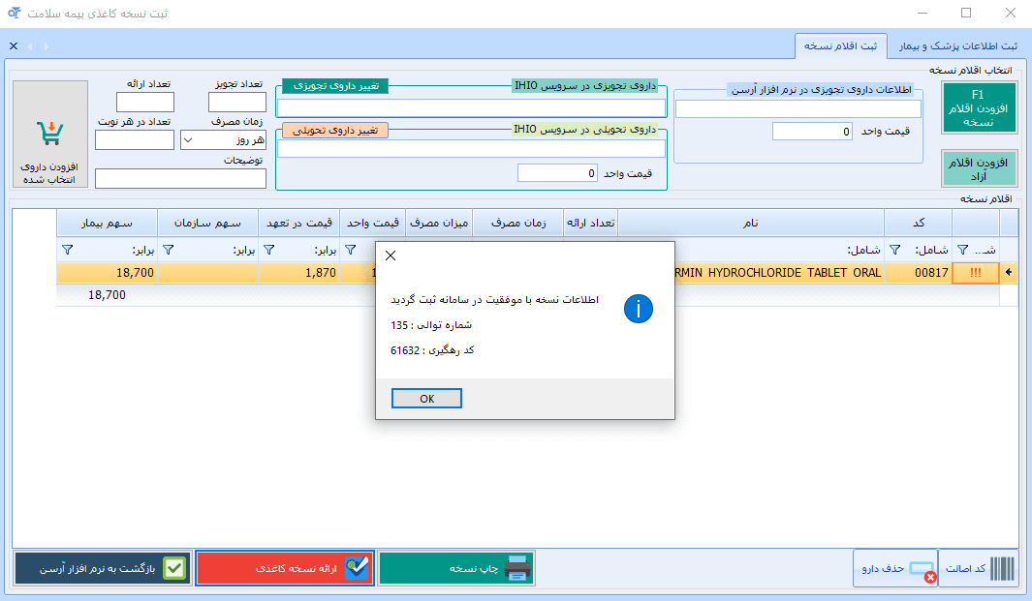Click the IHIO delivered drug field
The image size is (1032, 601).
point(471,149)
